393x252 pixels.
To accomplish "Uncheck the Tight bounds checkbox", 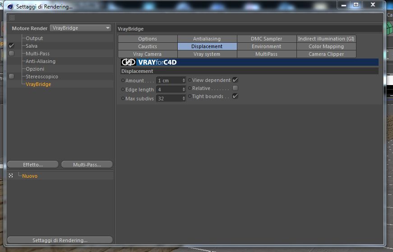I will pos(235,96).
